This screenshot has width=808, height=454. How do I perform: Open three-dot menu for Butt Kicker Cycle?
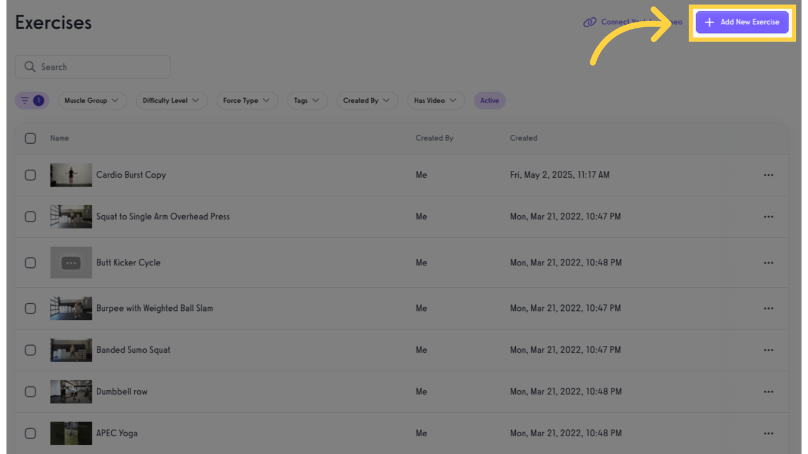tap(768, 262)
